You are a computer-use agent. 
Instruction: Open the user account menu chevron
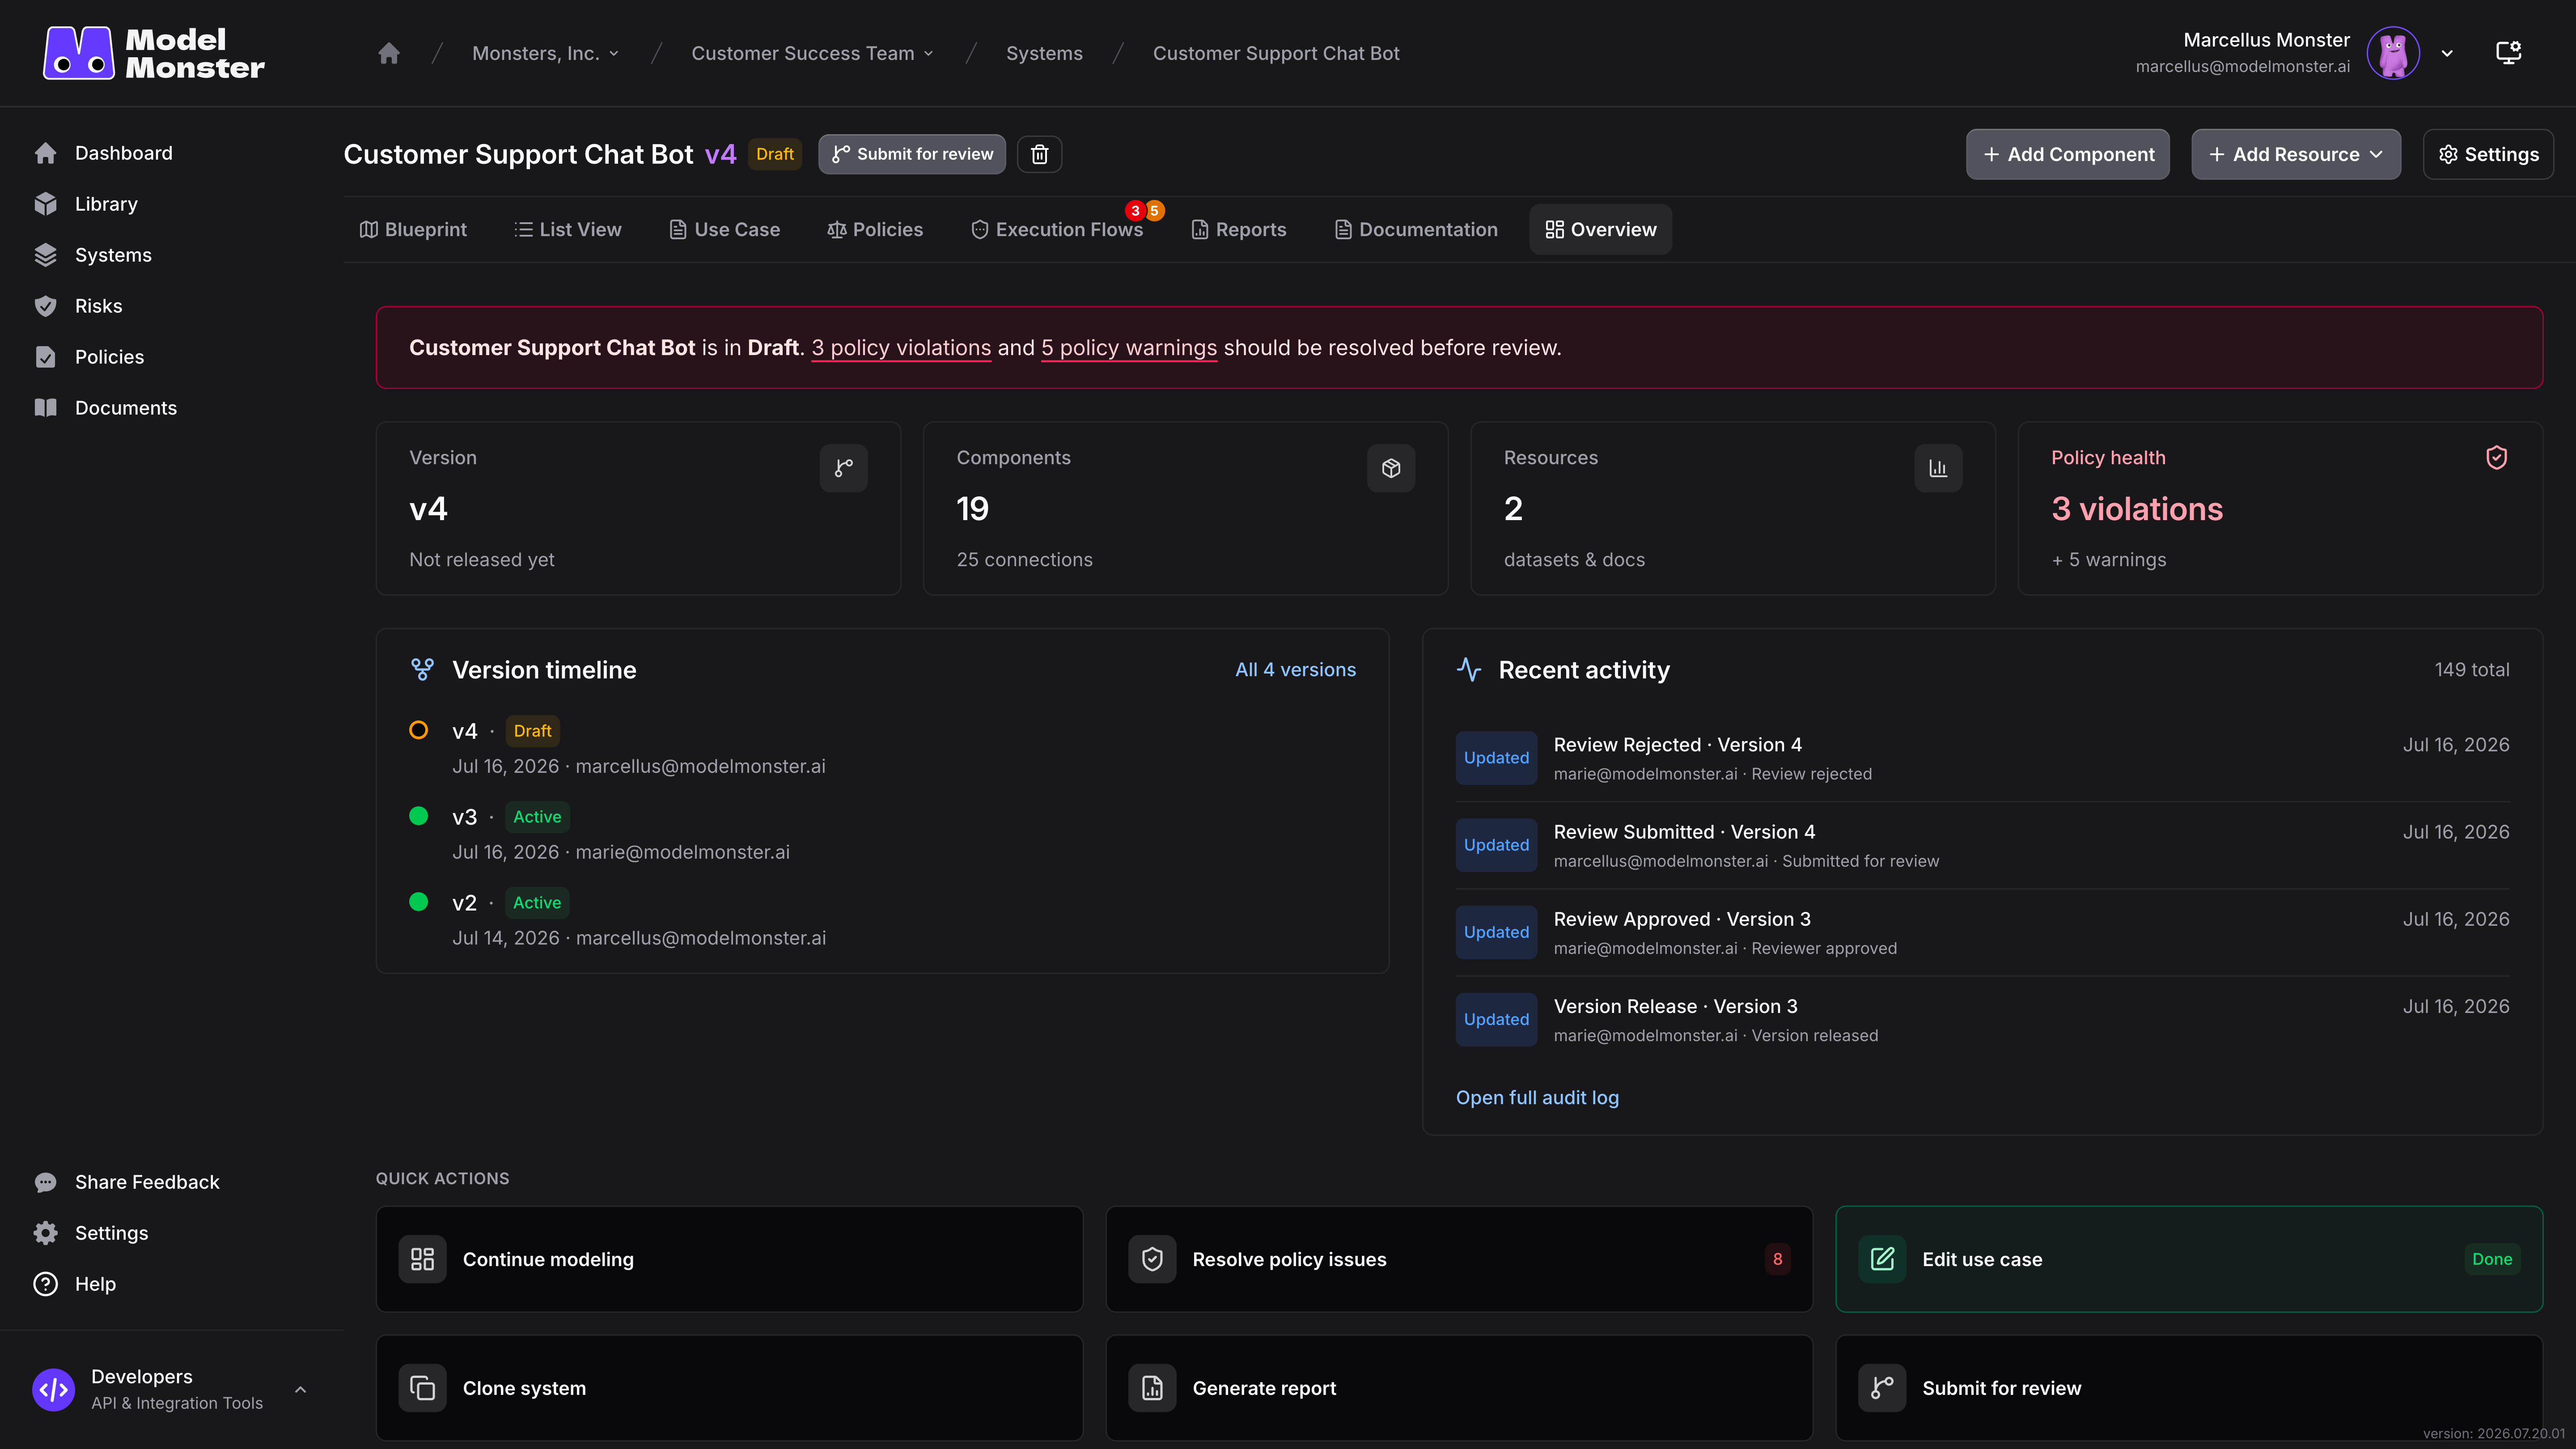click(2447, 54)
